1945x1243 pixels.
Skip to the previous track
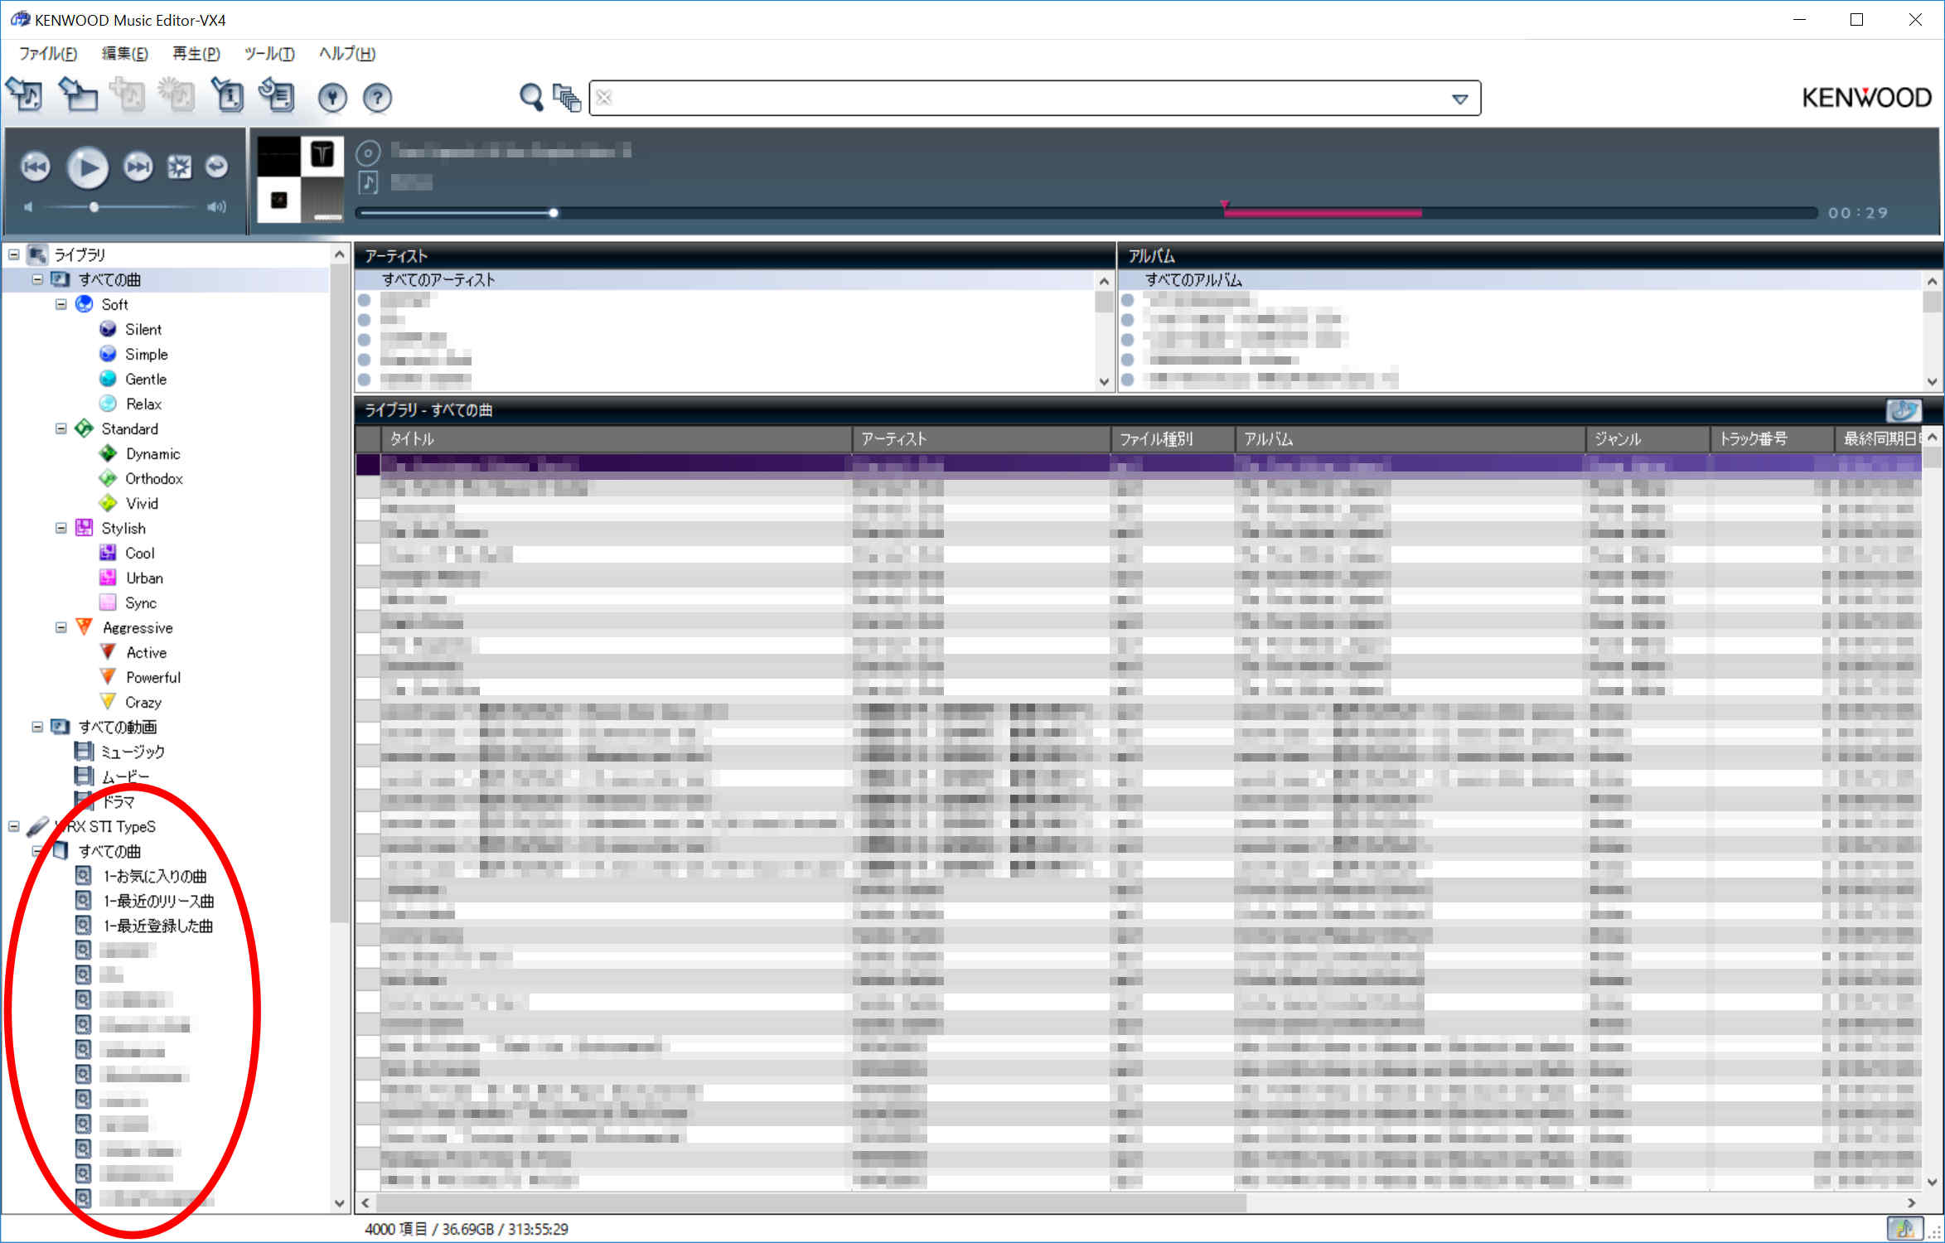[36, 167]
